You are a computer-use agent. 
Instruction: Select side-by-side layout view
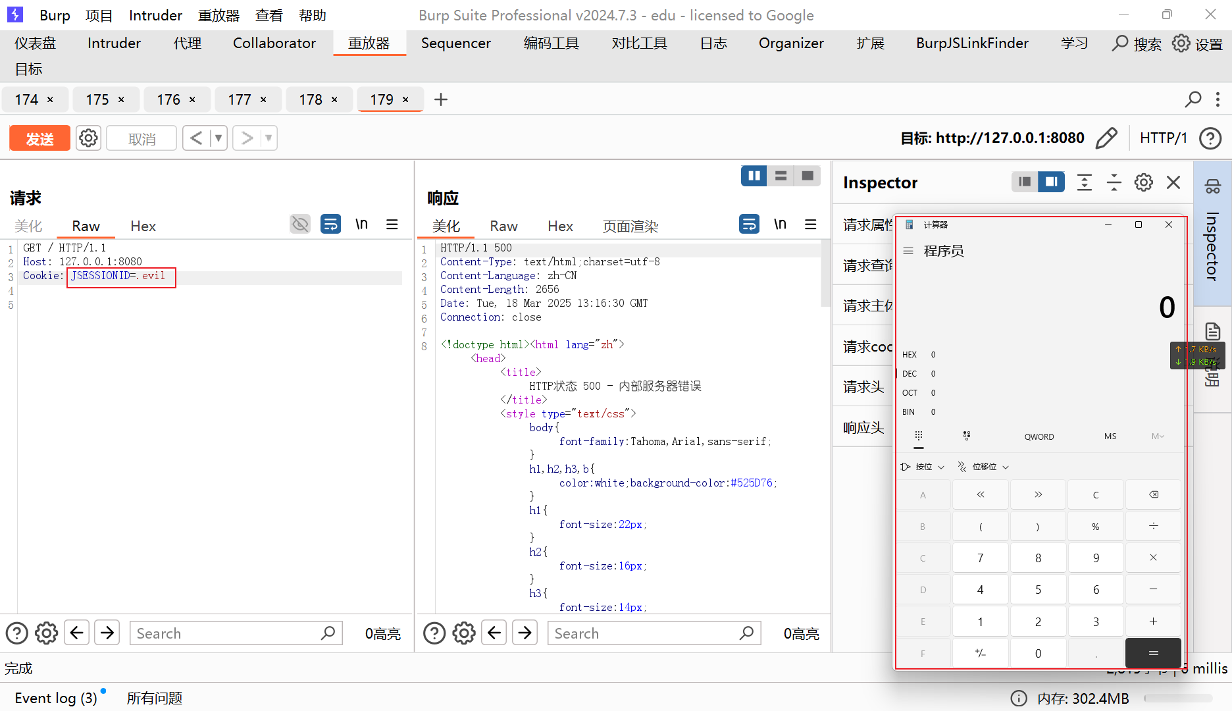point(754,176)
